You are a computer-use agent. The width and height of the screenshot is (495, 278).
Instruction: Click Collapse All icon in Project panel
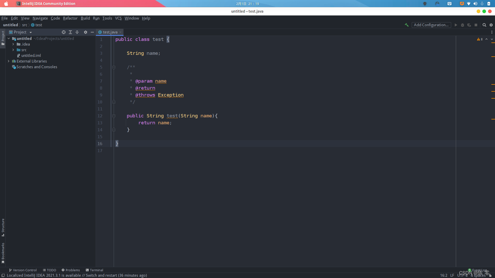click(x=77, y=32)
